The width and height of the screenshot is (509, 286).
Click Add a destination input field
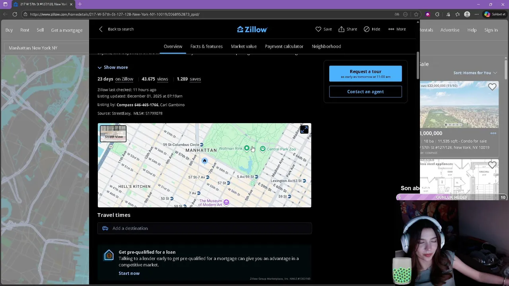[204, 228]
